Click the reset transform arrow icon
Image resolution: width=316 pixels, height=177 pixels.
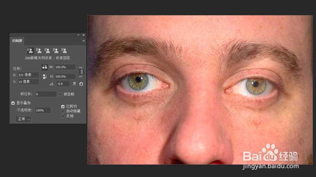(81, 84)
